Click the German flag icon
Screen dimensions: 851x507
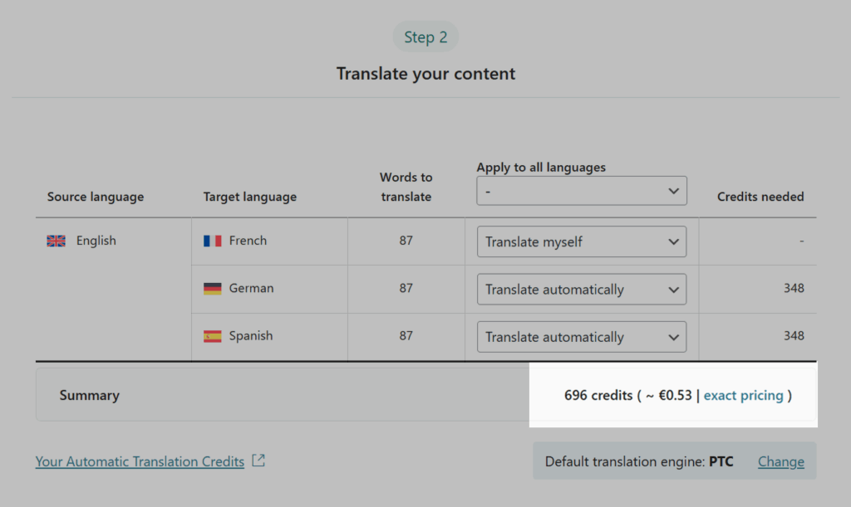pyautogui.click(x=212, y=289)
